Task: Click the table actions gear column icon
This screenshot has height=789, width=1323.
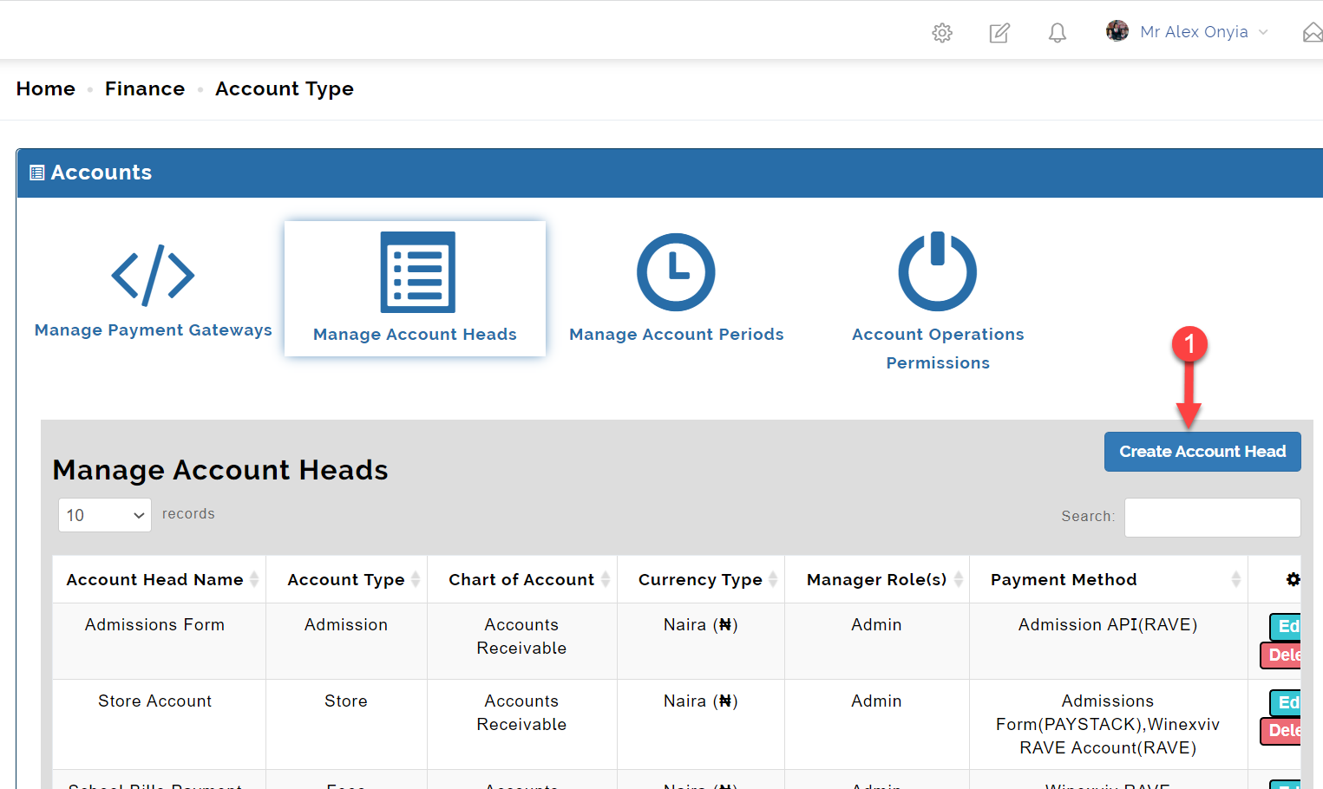Action: click(1293, 579)
